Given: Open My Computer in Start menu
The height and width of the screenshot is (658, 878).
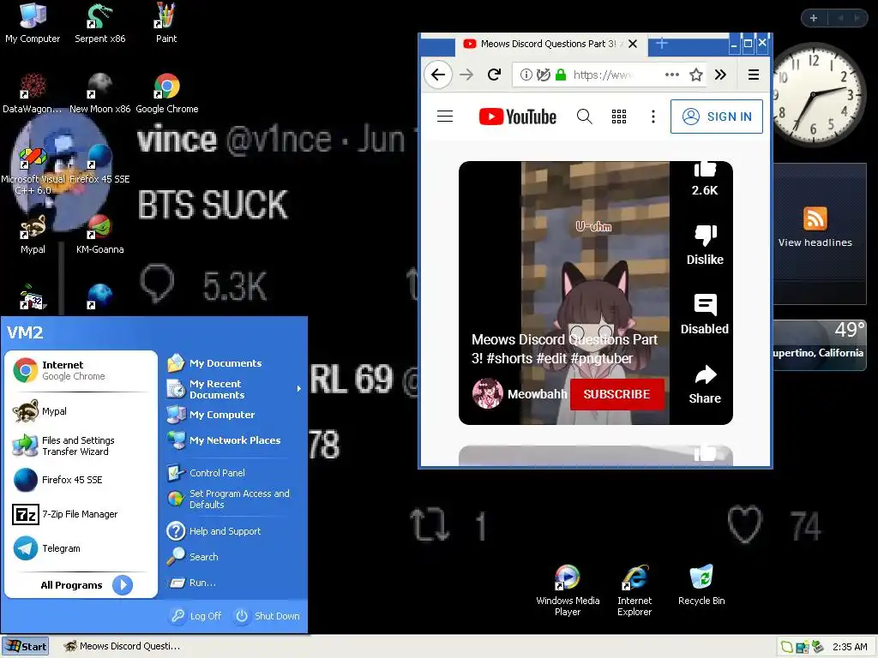Looking at the screenshot, I should [x=234, y=415].
